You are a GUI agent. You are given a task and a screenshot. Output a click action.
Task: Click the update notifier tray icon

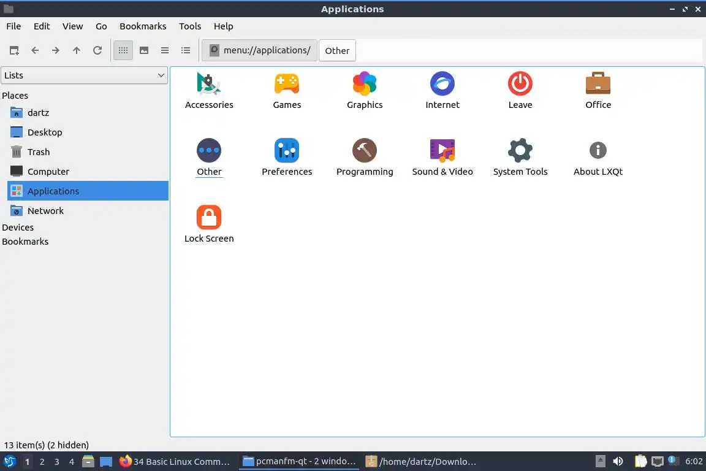click(673, 461)
